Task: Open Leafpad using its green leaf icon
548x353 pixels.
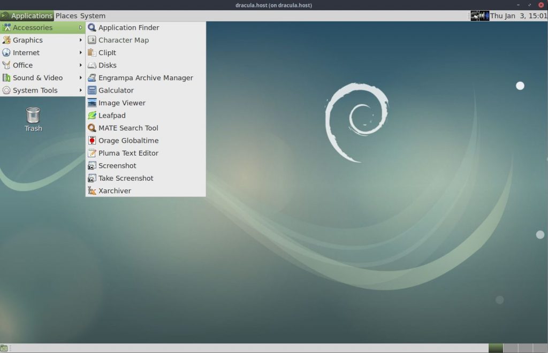Action: pyautogui.click(x=92, y=115)
